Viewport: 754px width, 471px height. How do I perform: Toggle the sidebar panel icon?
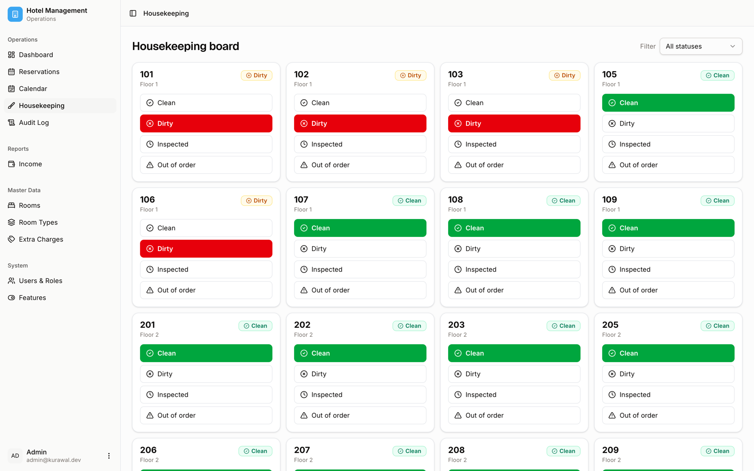click(133, 13)
